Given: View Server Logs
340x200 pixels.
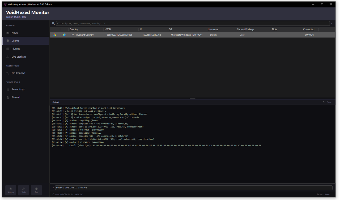Looking at the screenshot, I should pos(25,90).
